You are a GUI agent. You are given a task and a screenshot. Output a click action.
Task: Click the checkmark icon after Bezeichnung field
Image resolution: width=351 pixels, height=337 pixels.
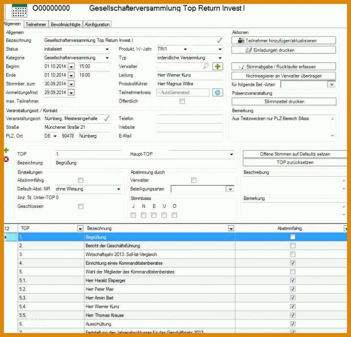point(219,40)
